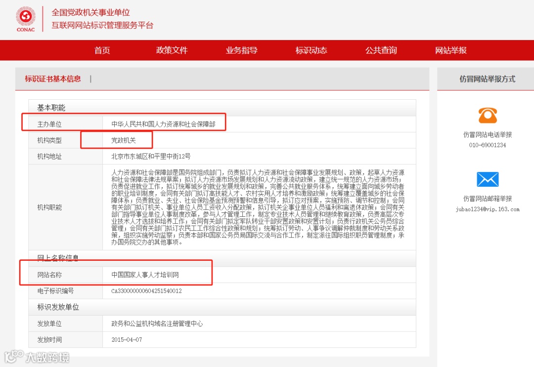The image size is (534, 367).
Task: Click the value 党政机关
Action: pyautogui.click(x=124, y=140)
